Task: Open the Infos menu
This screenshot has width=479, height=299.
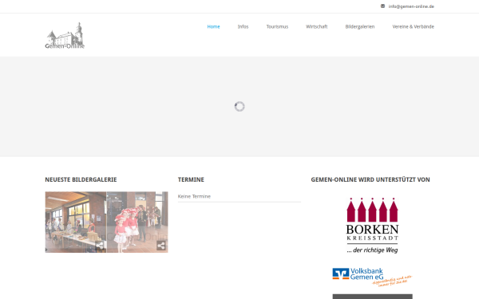Action: click(x=243, y=26)
